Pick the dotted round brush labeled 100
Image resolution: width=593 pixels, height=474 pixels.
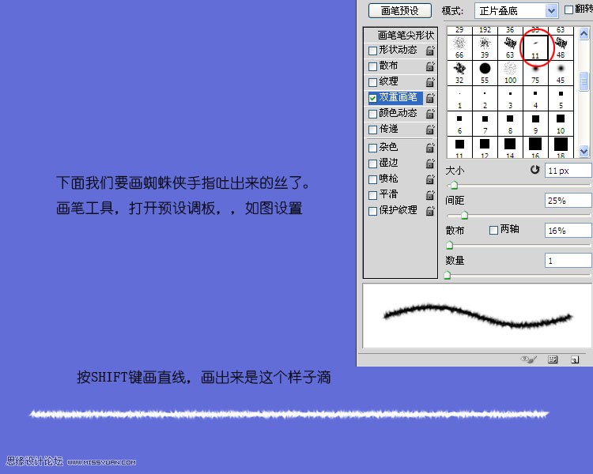pyautogui.click(x=510, y=73)
